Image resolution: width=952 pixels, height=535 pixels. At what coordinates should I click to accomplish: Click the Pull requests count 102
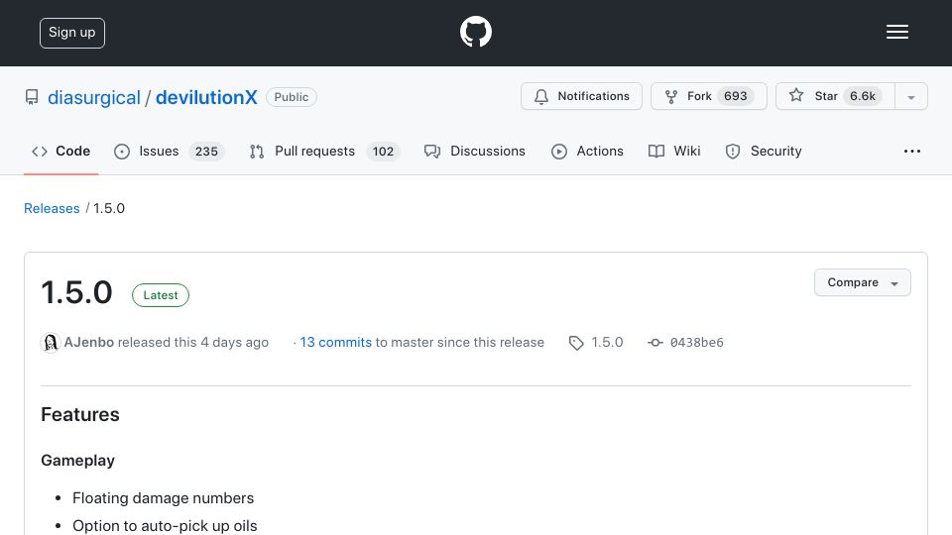pos(383,151)
